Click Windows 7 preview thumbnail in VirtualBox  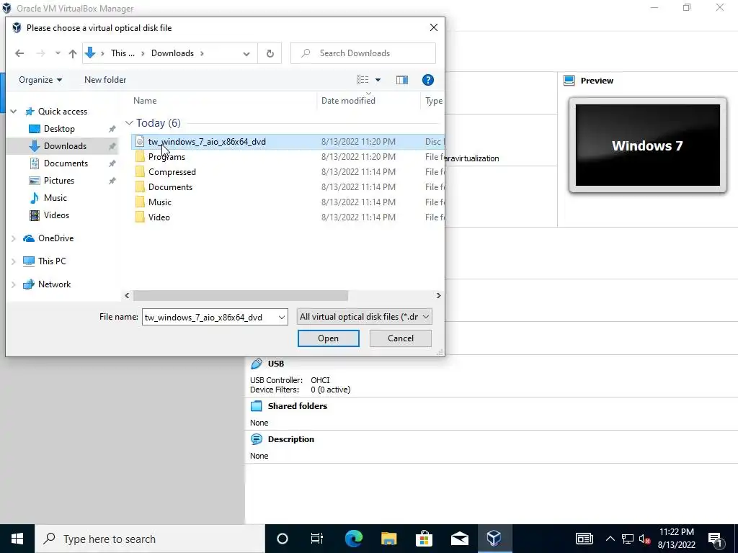pos(647,145)
